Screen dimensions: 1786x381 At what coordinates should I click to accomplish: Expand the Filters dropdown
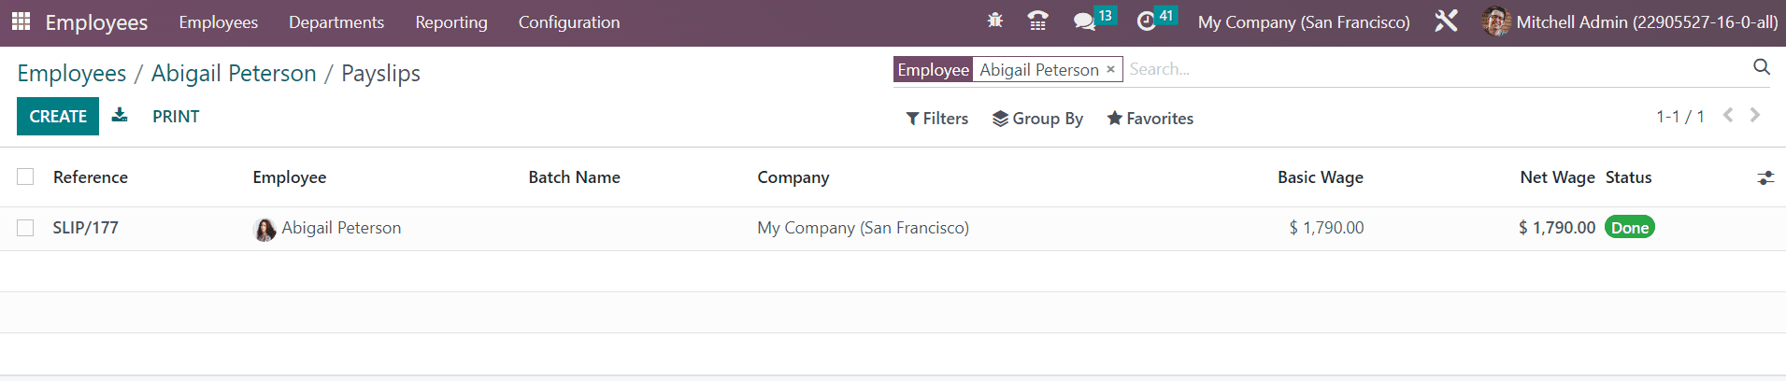click(x=936, y=119)
